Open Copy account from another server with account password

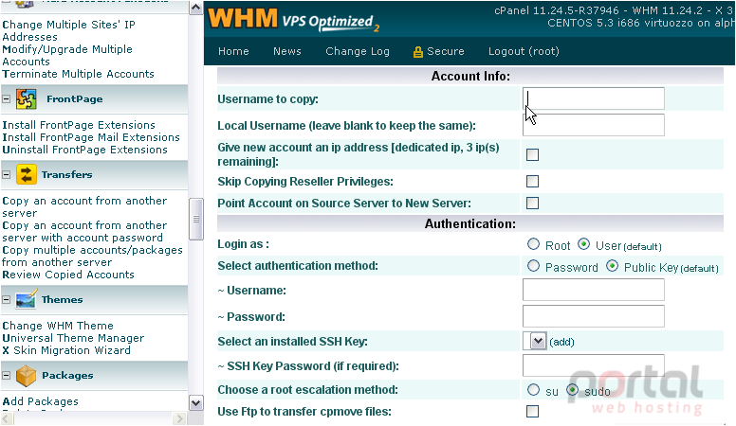point(84,232)
